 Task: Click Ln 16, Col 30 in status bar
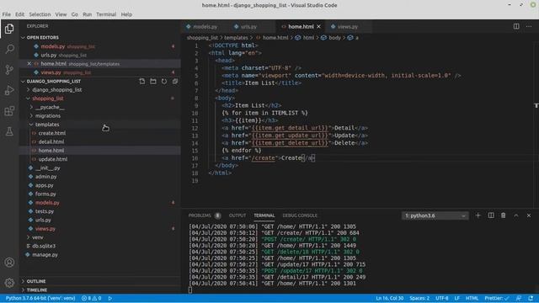pyautogui.click(x=389, y=298)
